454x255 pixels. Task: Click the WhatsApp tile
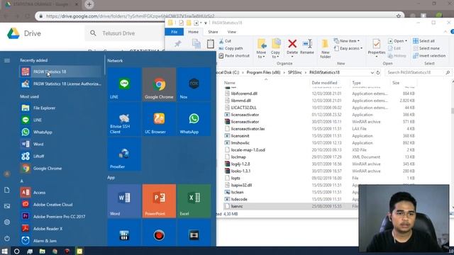194,119
